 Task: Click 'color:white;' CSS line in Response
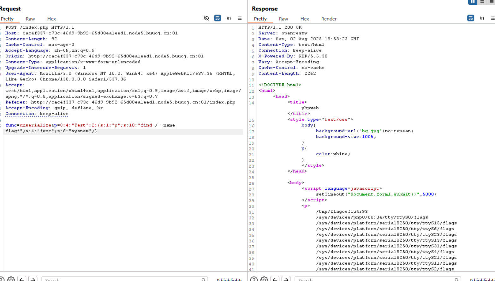coord(333,154)
